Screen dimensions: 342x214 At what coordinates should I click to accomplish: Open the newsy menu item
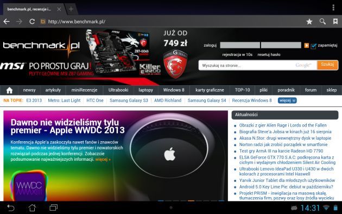pyautogui.click(x=29, y=90)
